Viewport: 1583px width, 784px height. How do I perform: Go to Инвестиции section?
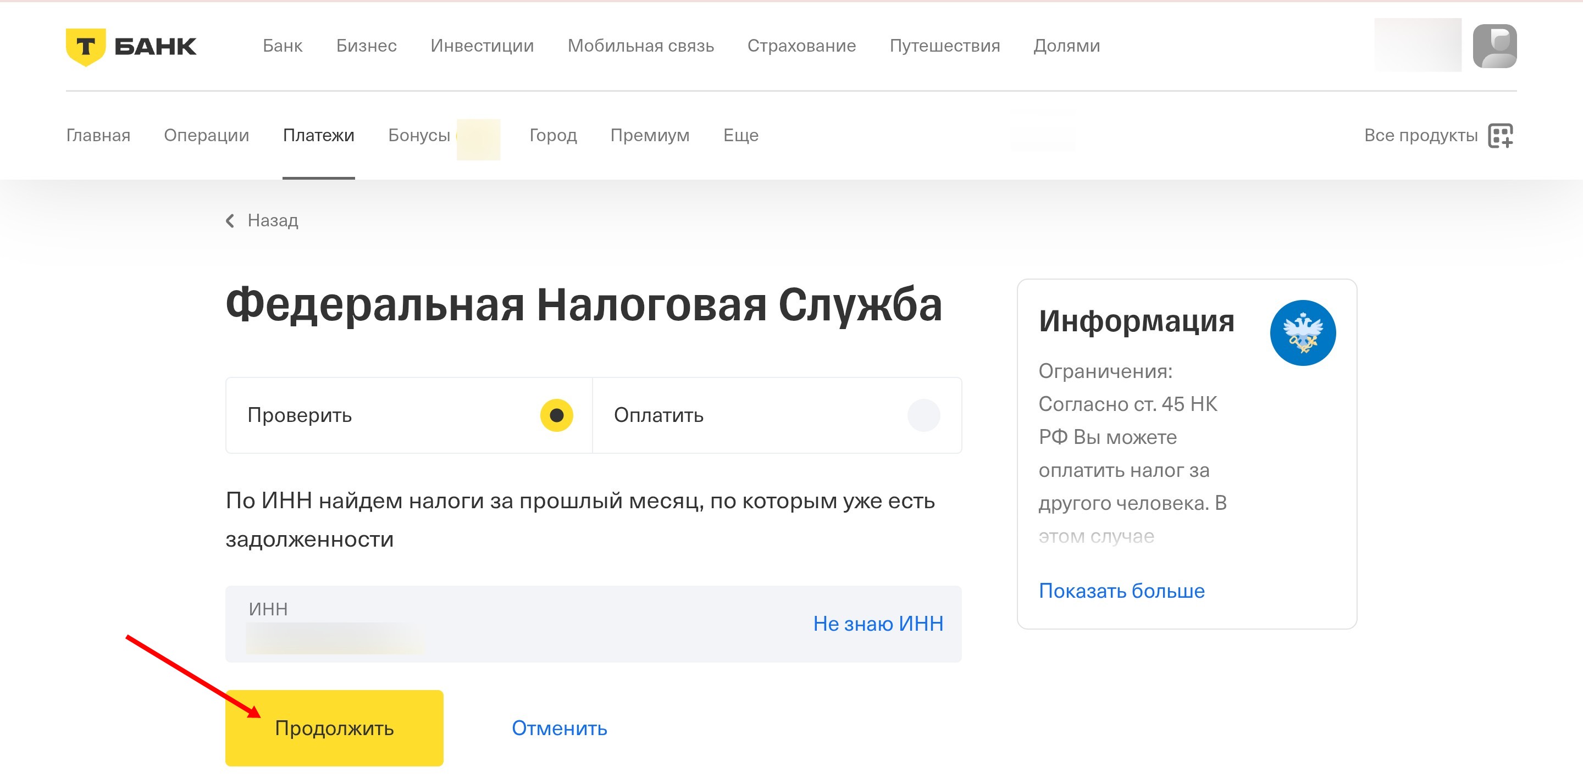(x=482, y=46)
